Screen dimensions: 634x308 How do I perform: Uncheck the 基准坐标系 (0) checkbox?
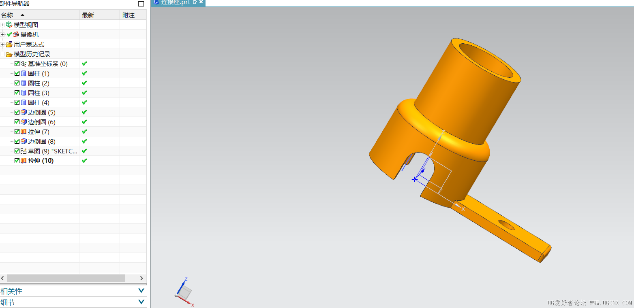point(17,64)
